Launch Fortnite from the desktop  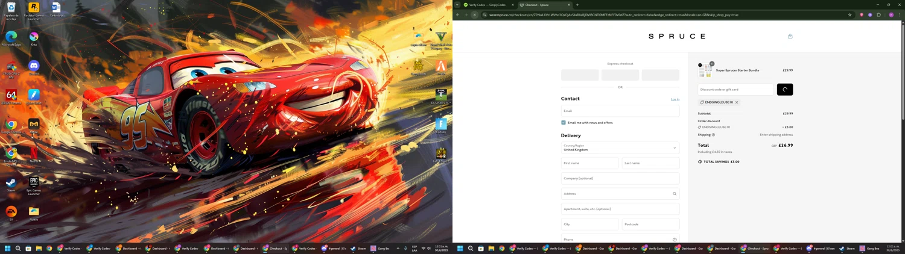tap(441, 125)
